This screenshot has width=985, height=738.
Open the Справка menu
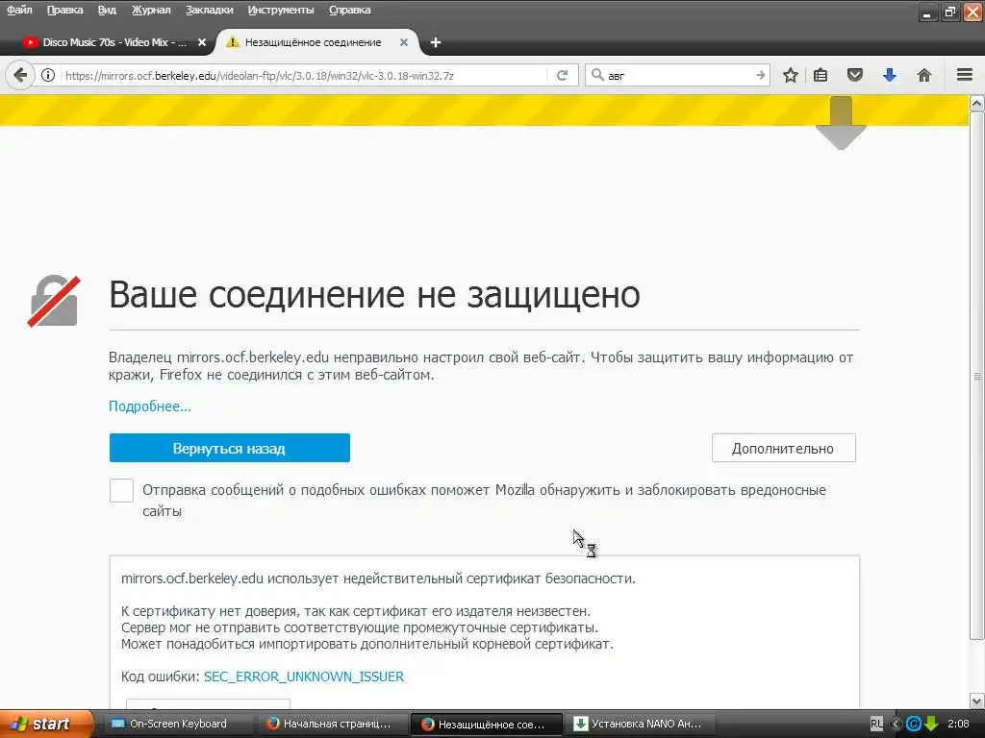point(350,10)
